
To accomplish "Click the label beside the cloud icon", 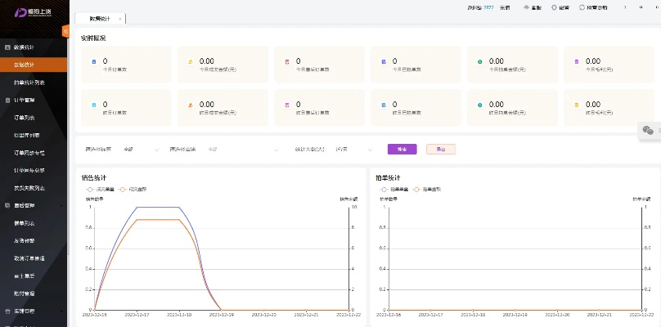I will 536,7.
